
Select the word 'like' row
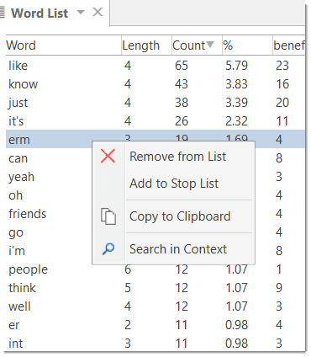coord(155,66)
